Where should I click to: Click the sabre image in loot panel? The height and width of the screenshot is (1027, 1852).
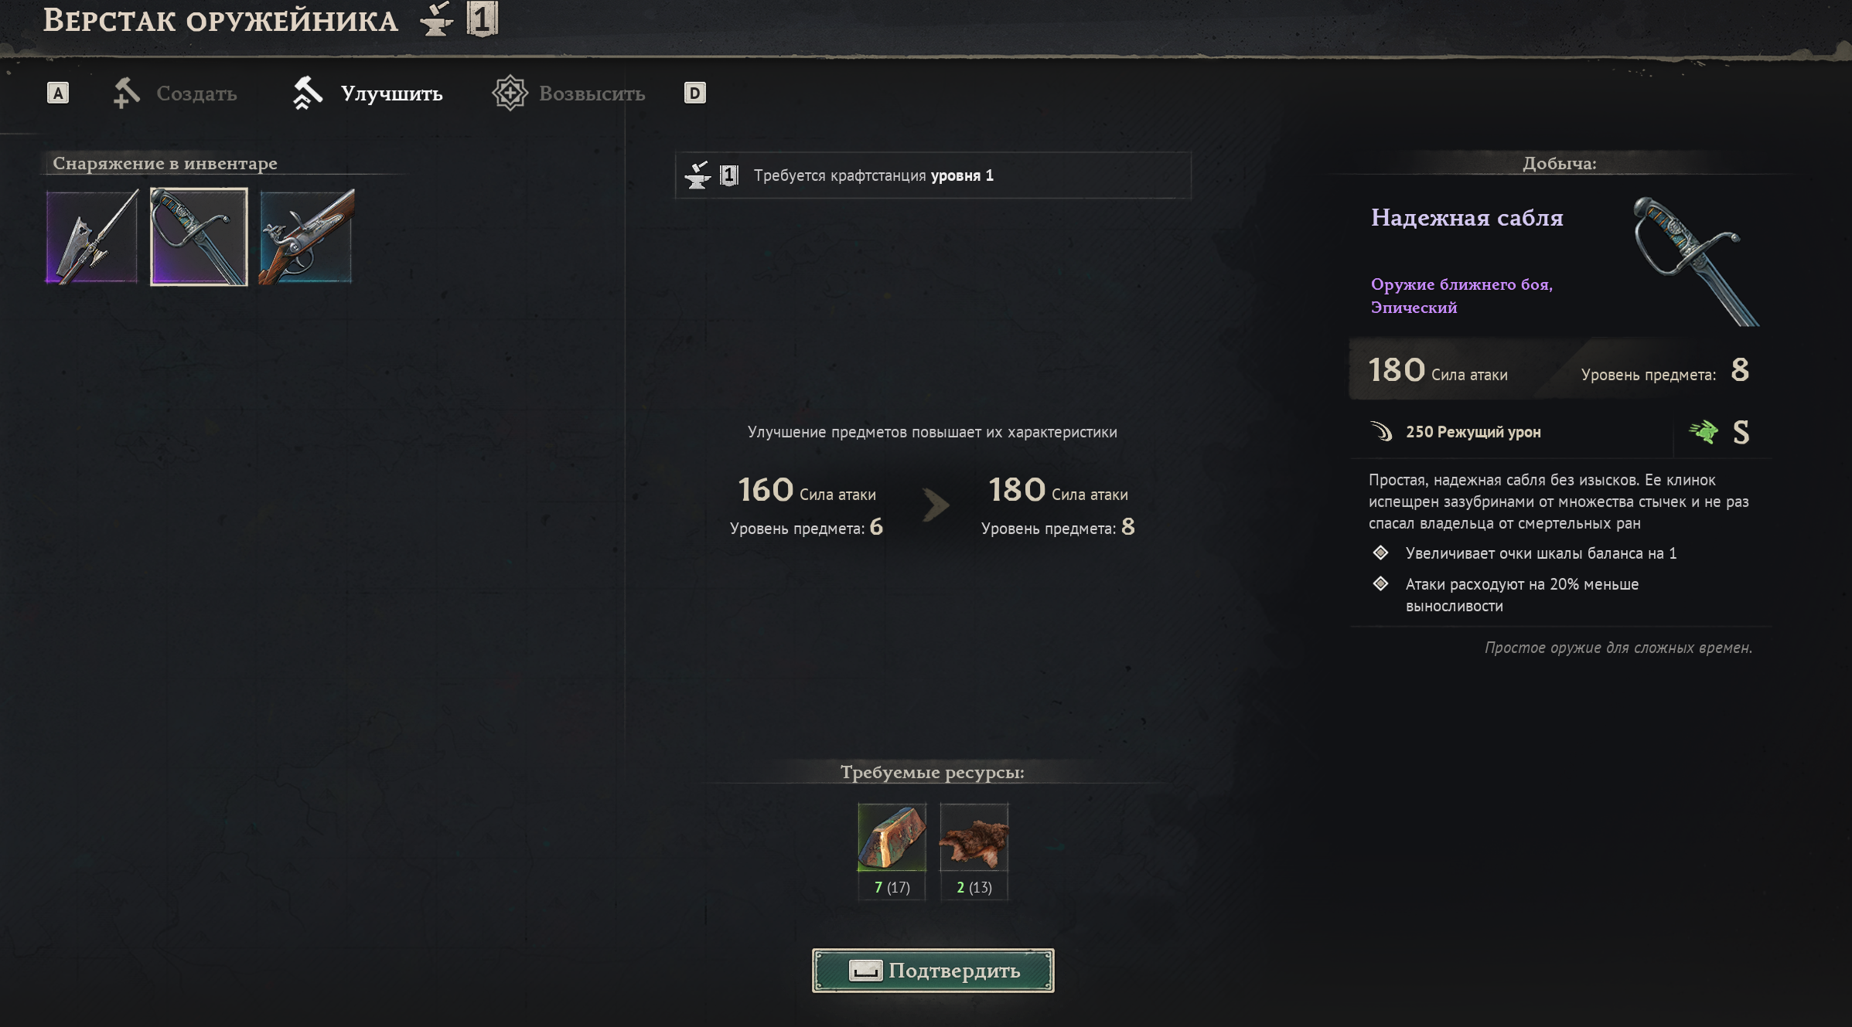coord(1696,261)
